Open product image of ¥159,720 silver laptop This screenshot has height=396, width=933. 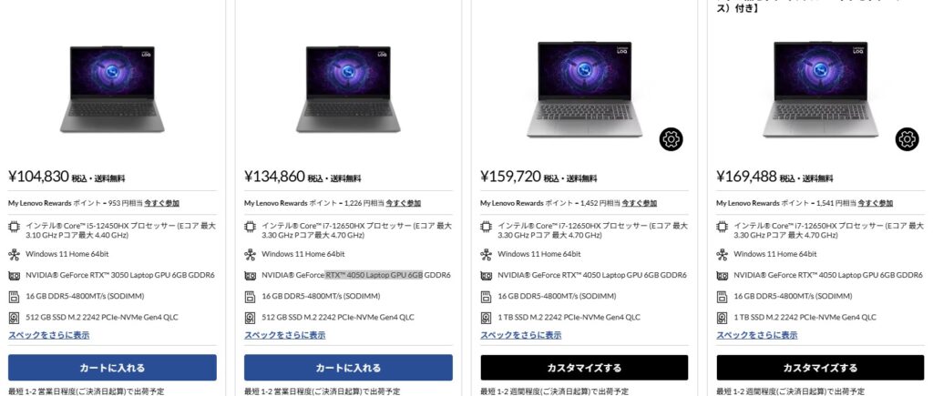coord(584,89)
